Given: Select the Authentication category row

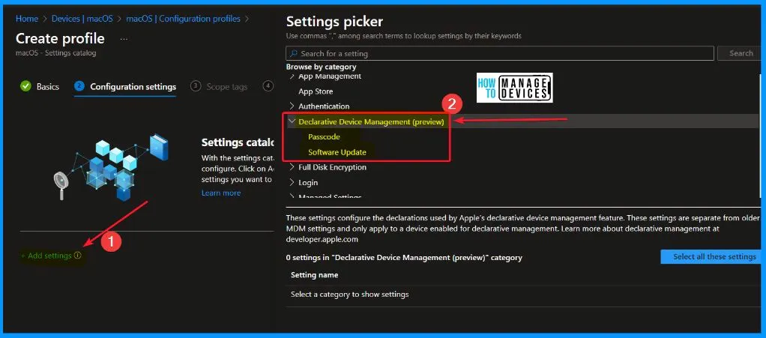Looking at the screenshot, I should click(x=324, y=106).
